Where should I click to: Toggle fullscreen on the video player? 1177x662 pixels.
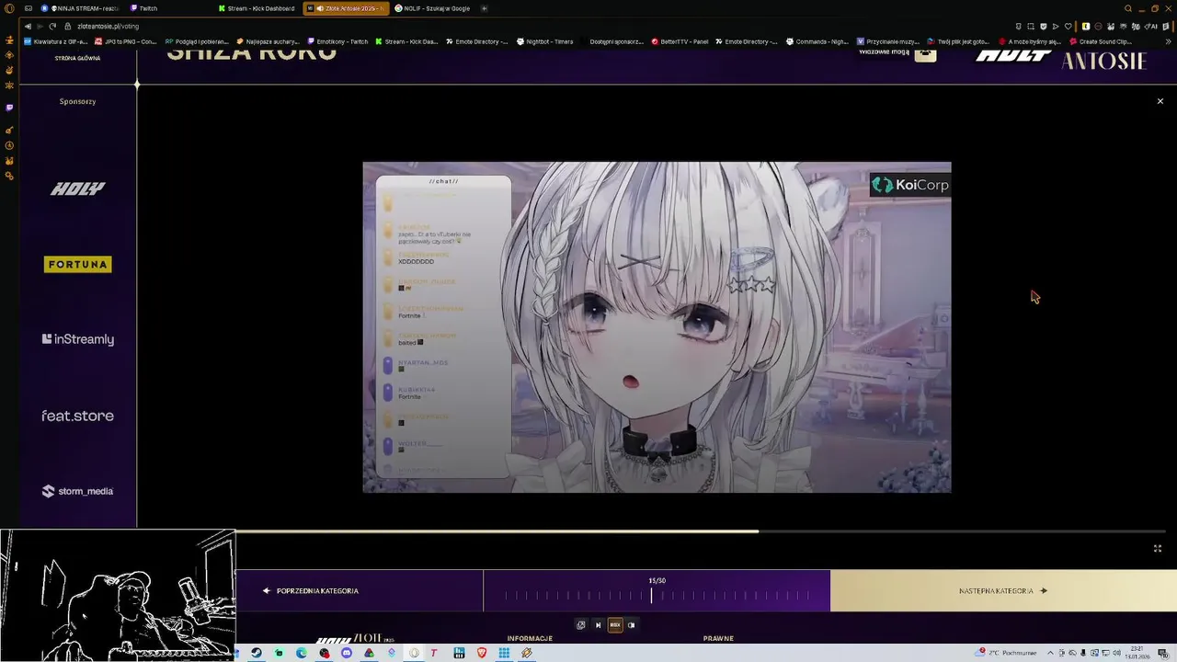pyautogui.click(x=1158, y=548)
